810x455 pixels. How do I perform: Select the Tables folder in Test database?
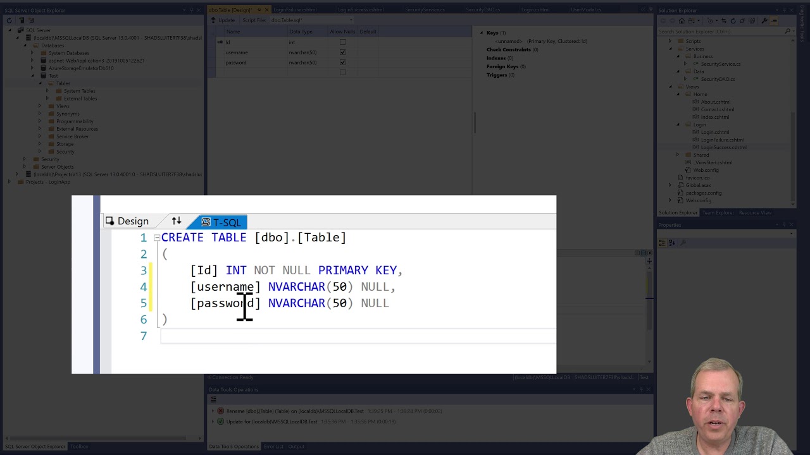click(x=63, y=83)
